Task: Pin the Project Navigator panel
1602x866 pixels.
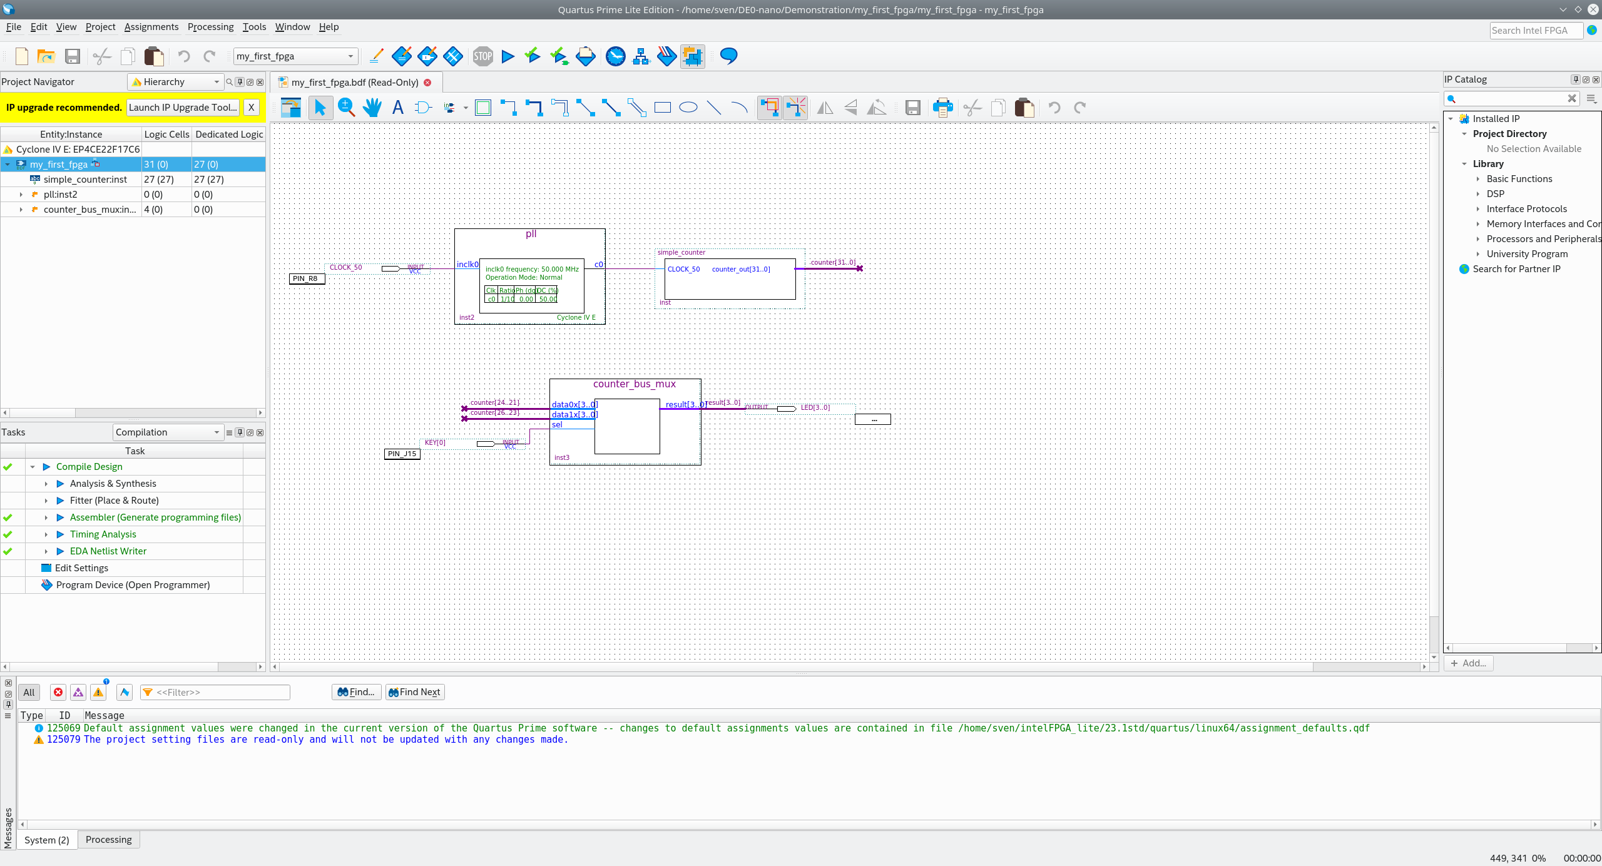Action: [240, 82]
